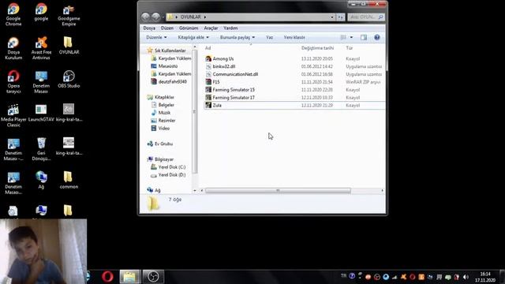Click volume speaker icon in system tray
The width and height of the screenshot is (505, 284).
tap(466, 277)
